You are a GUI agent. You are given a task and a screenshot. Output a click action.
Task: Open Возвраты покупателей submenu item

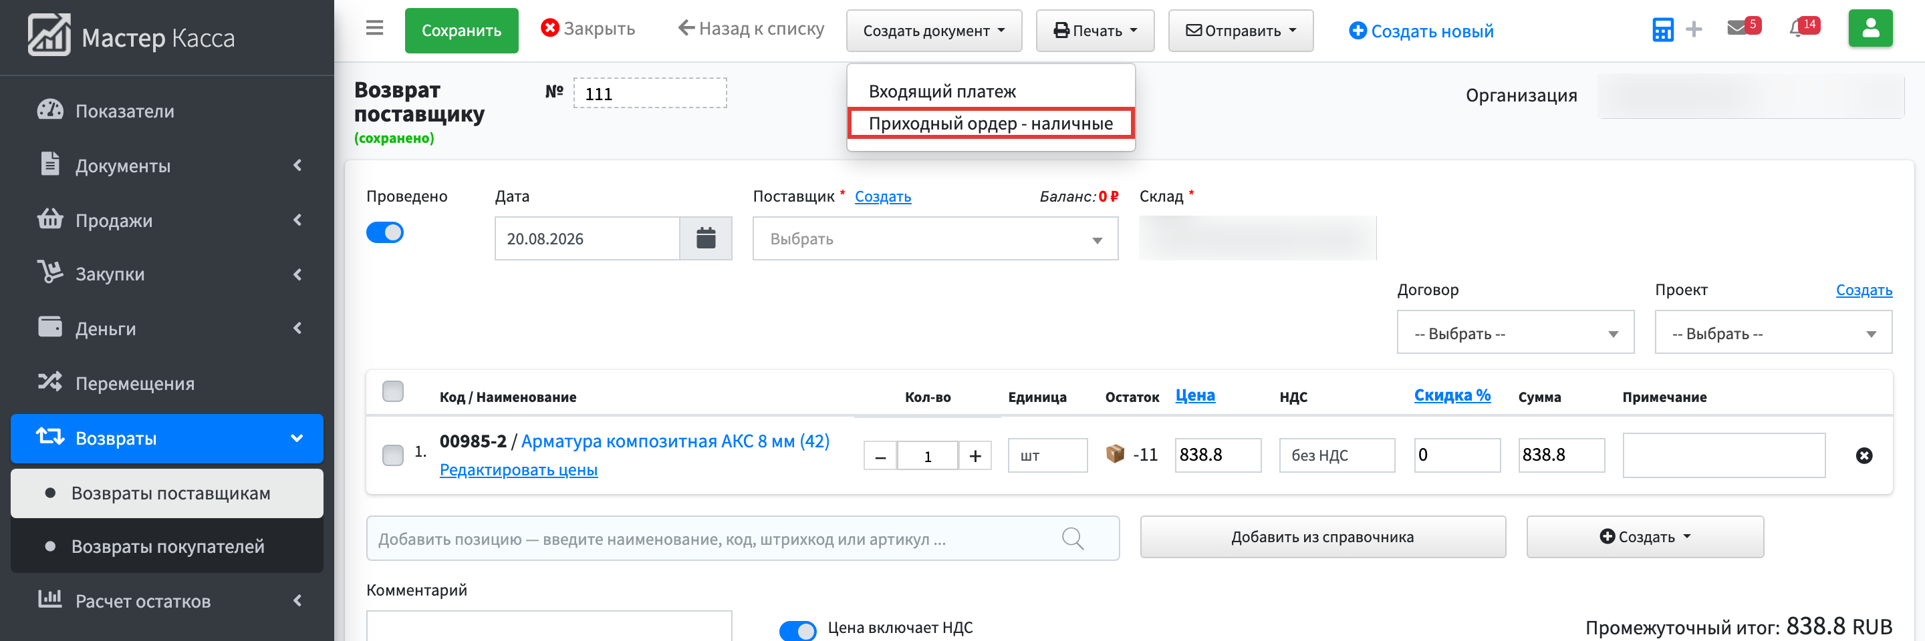coord(166,546)
